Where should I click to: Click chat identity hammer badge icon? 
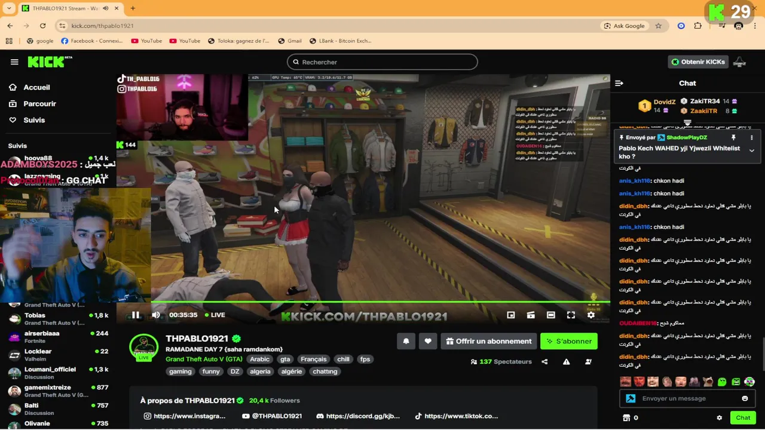(x=631, y=398)
